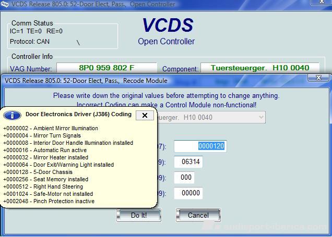Click the field containing 00000
Screen dimensions: 332x237
tap(188, 193)
